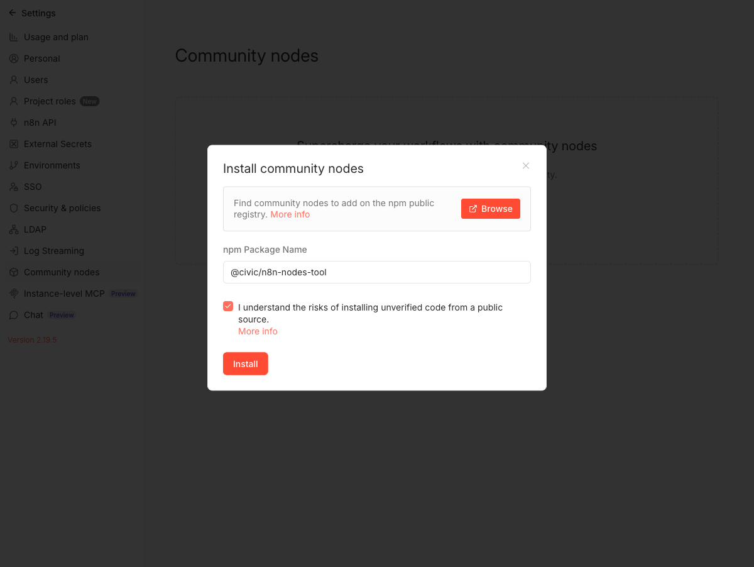Viewport: 754px width, 567px height.
Task: Open Project roles settings
Action: (50, 101)
